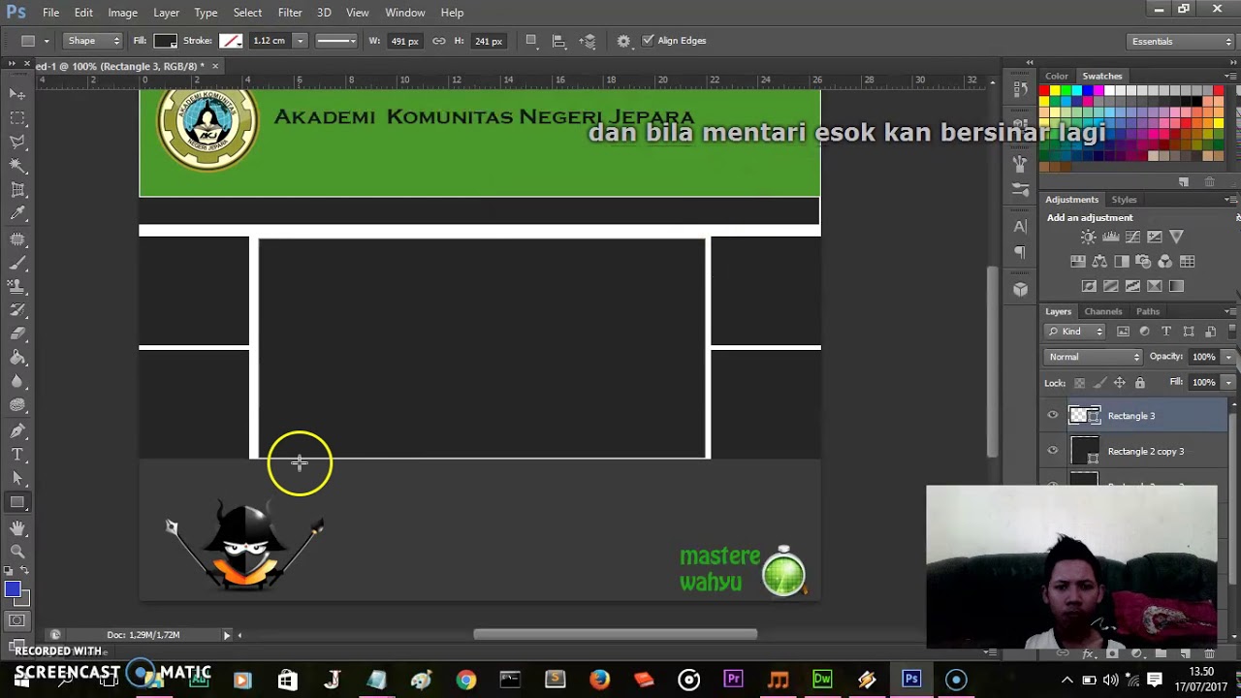Add a Brightness/Contrast adjustment
Viewport: 1241px width, 698px height.
pos(1089,238)
